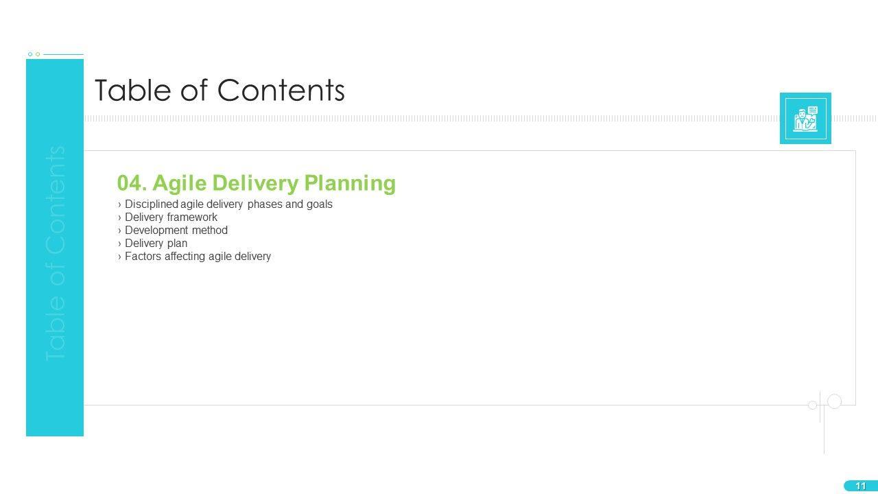
Task: Click the small teal circle above sidebar
Action: 30,54
